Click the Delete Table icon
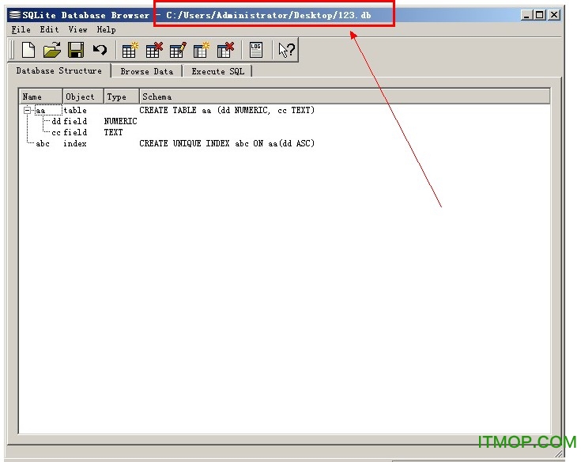The image size is (581, 462). coord(154,50)
